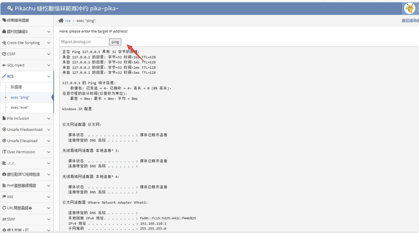This screenshot has width=419, height=233.
Task: Click the PHP menu list icon
Action: tap(4, 186)
